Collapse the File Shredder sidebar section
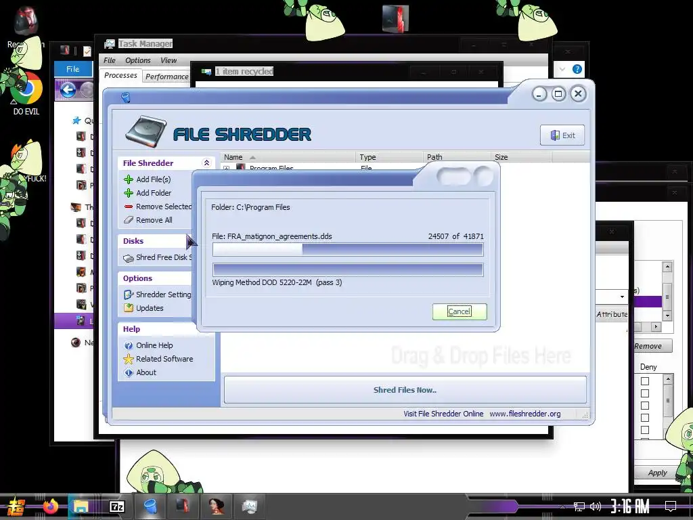Viewport: 693px width, 520px height. pyautogui.click(x=206, y=162)
